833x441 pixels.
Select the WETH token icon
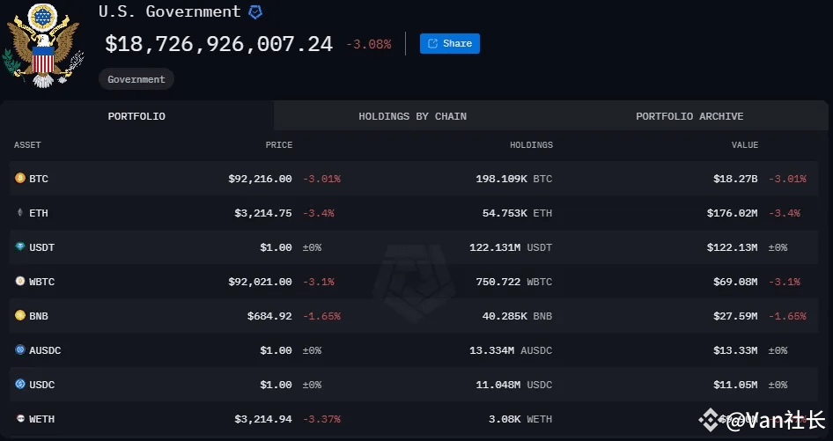(x=20, y=418)
